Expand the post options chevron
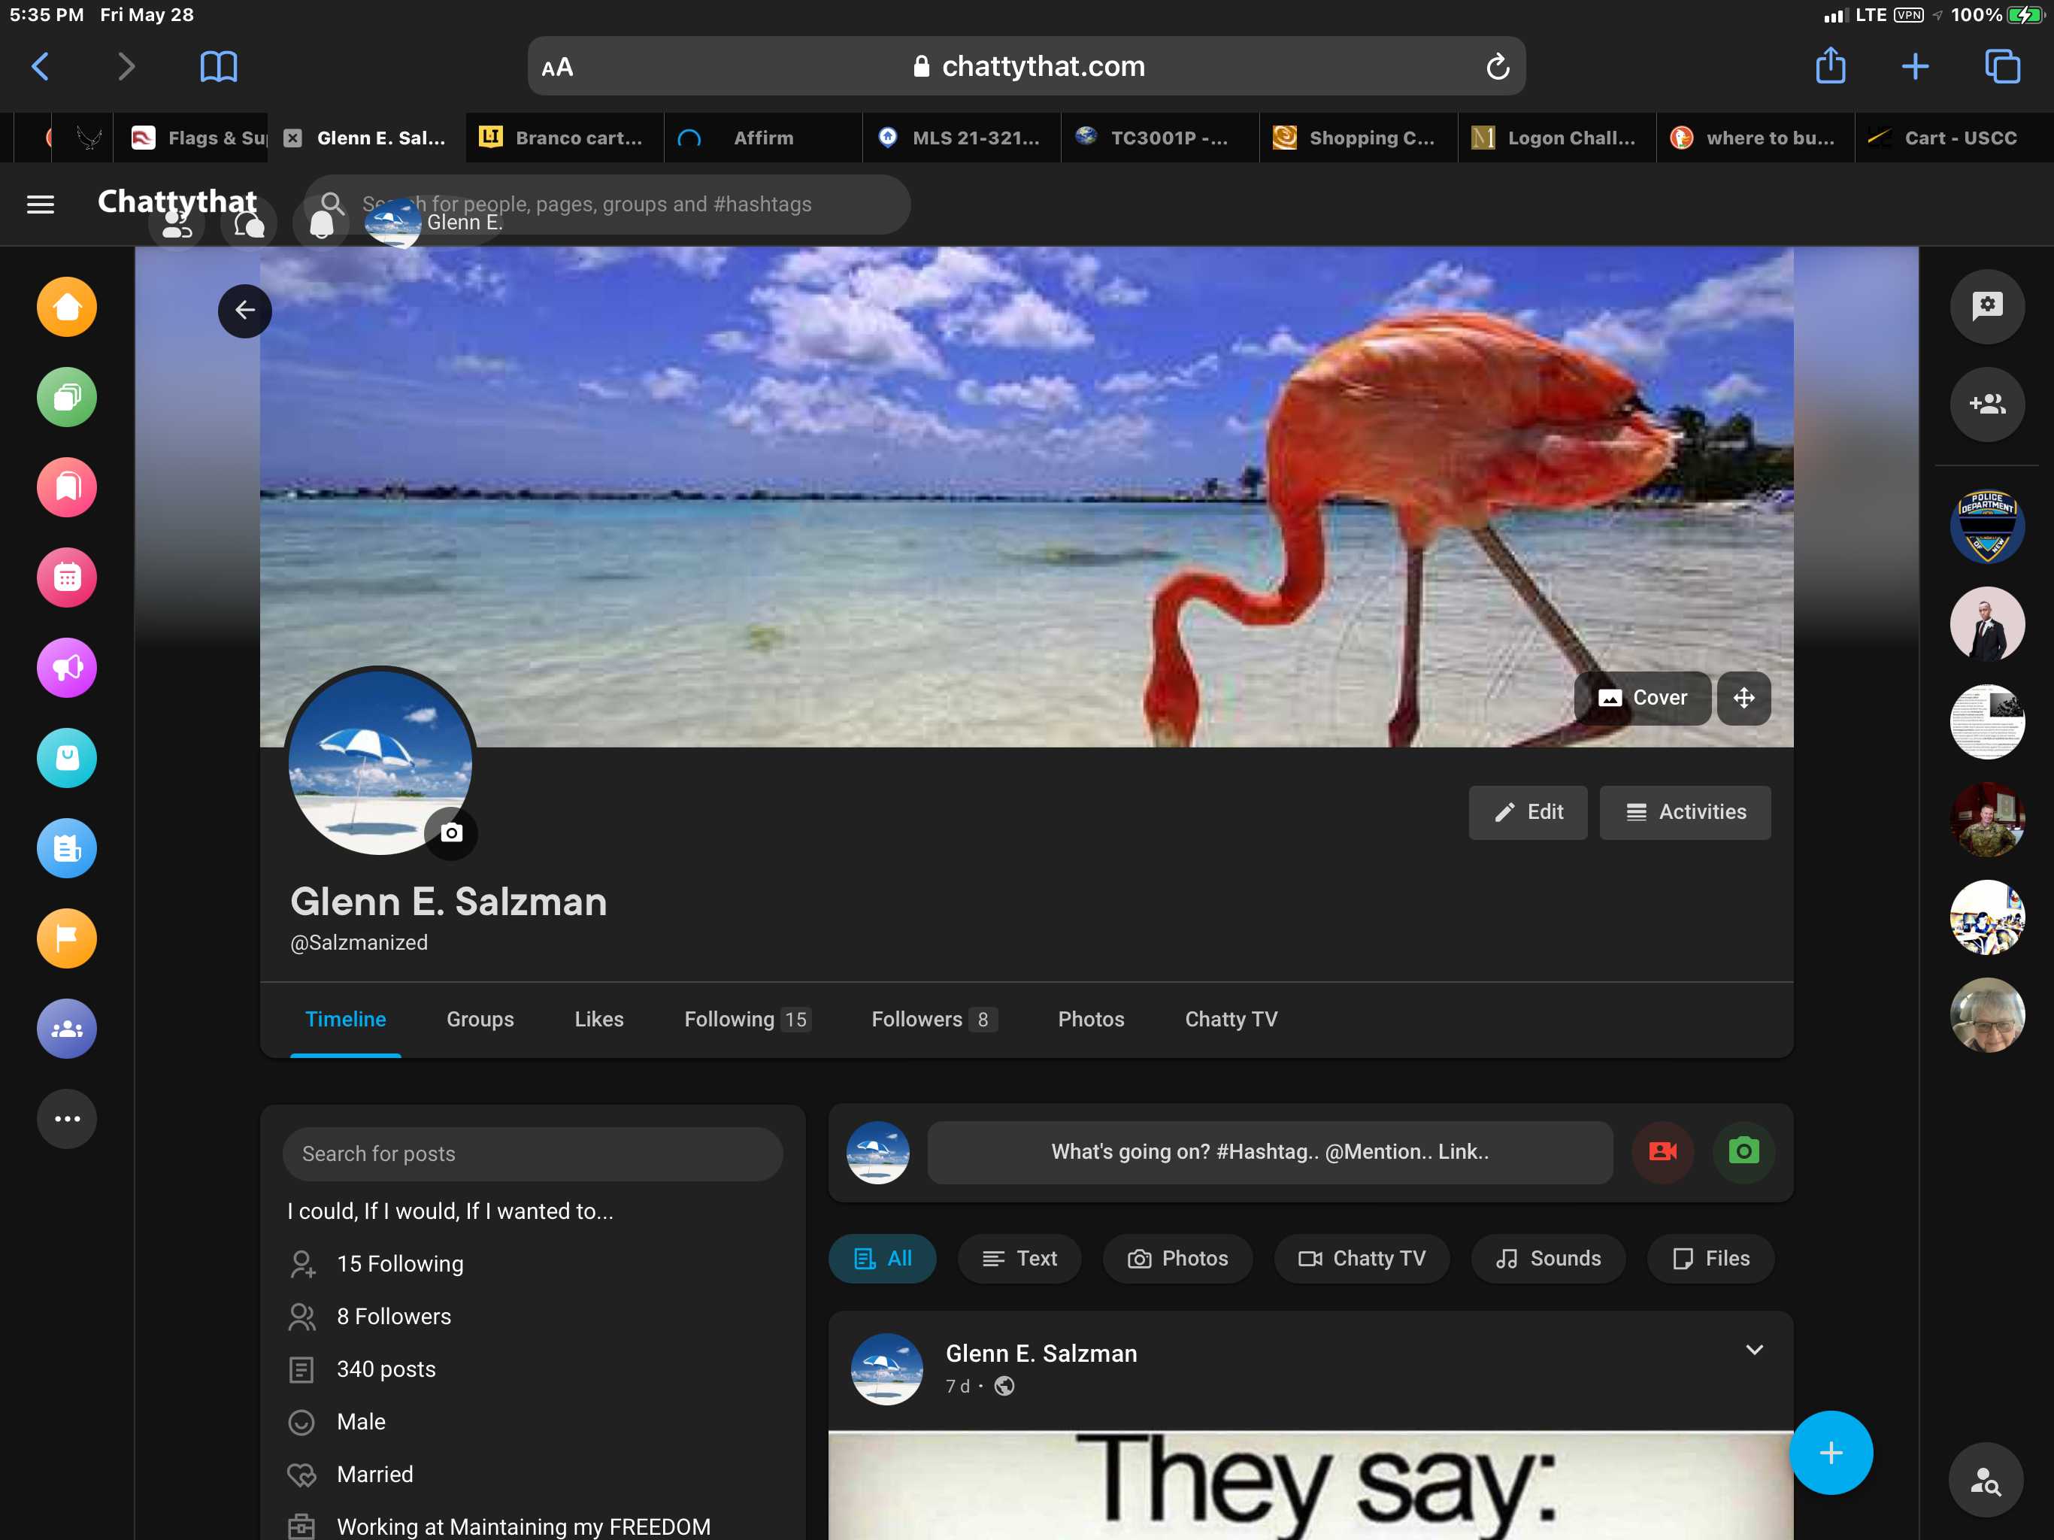This screenshot has width=2054, height=1540. pyautogui.click(x=1753, y=1350)
